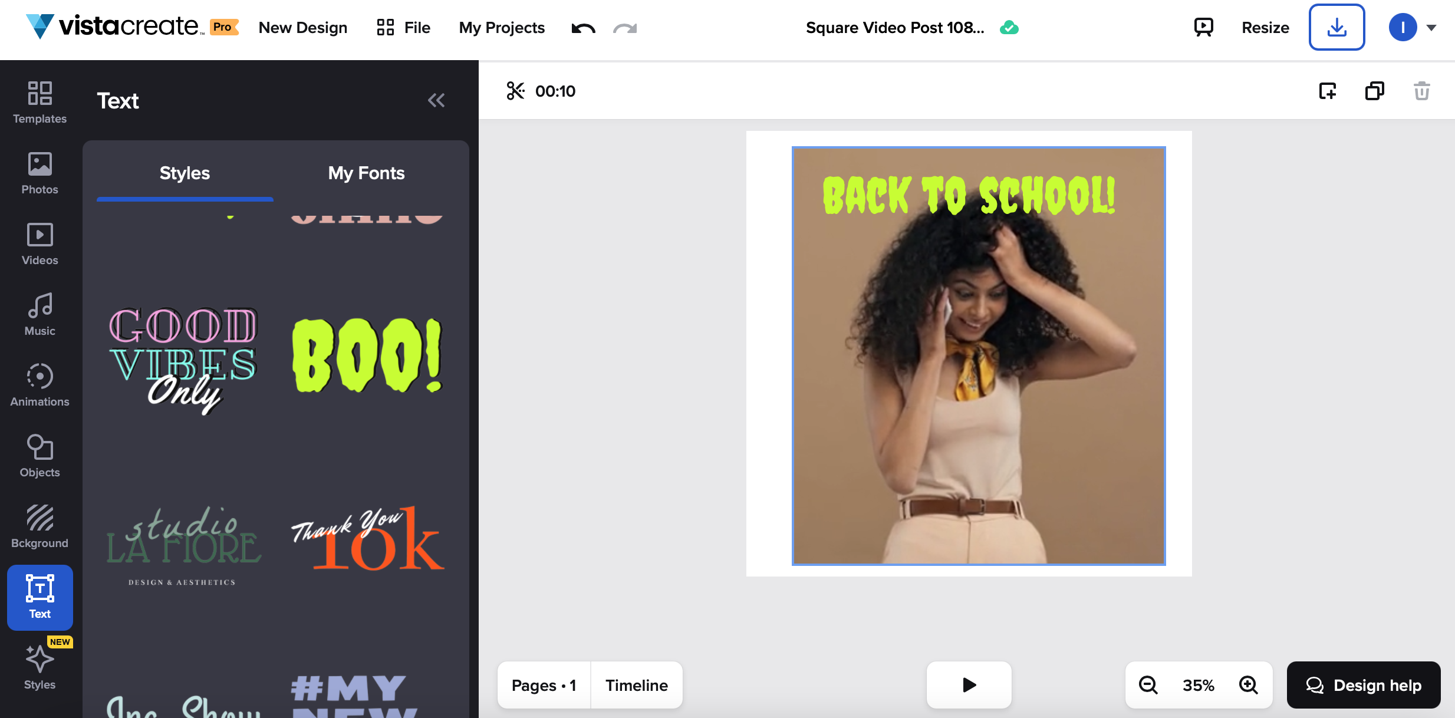This screenshot has width=1455, height=718.
Task: Select the BOO! text style
Action: click(367, 355)
